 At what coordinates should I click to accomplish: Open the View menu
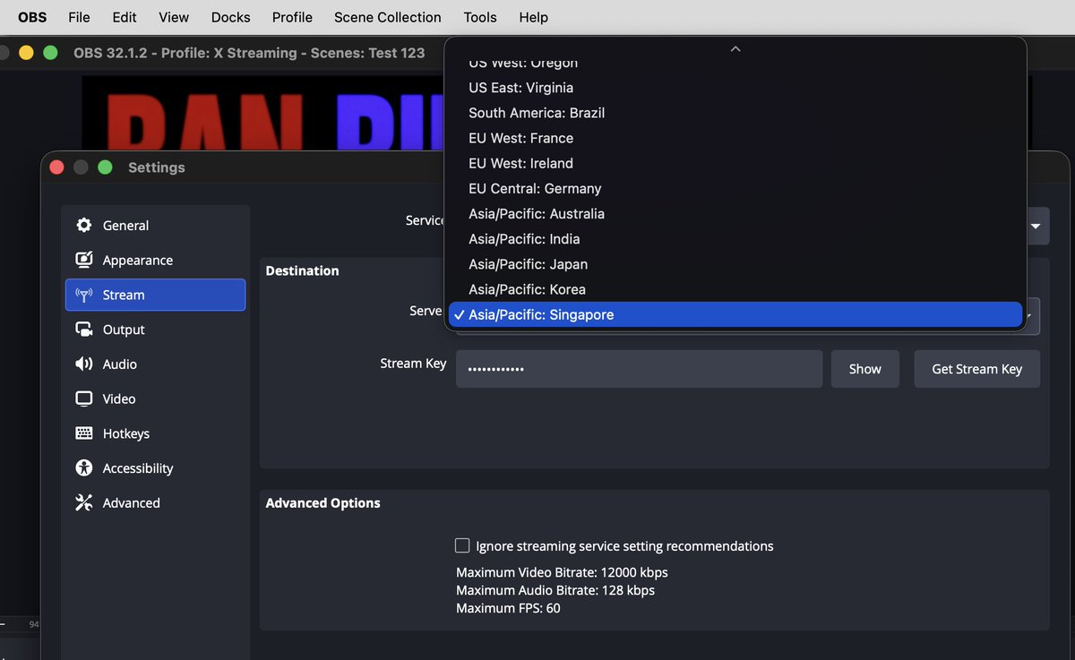pyautogui.click(x=174, y=17)
